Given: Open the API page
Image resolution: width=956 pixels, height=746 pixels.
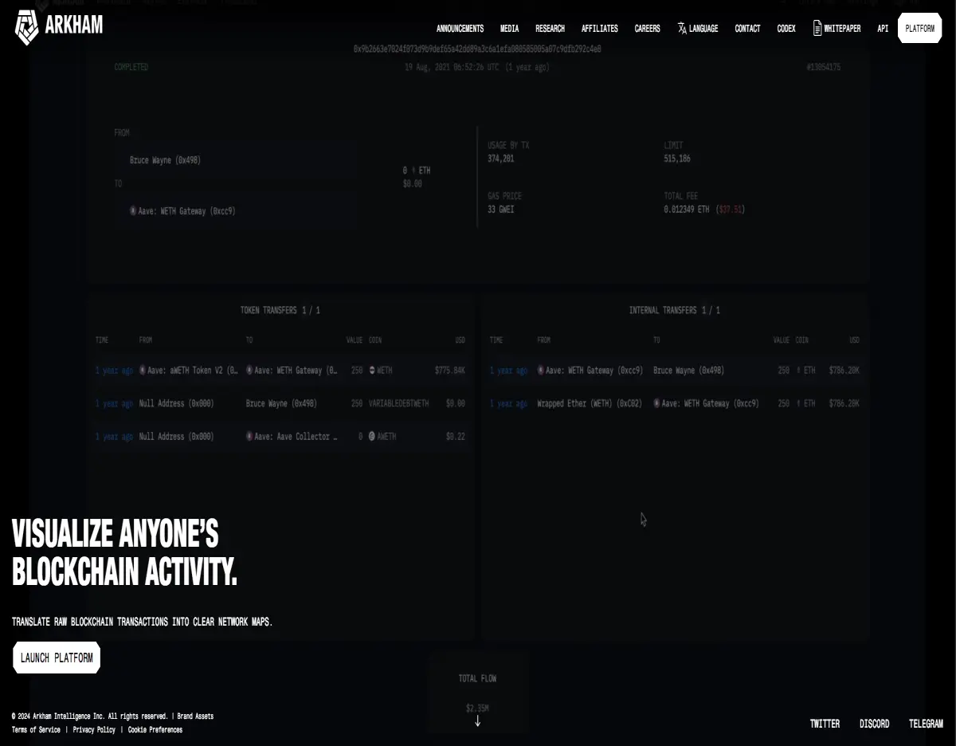Looking at the screenshot, I should coord(883,29).
